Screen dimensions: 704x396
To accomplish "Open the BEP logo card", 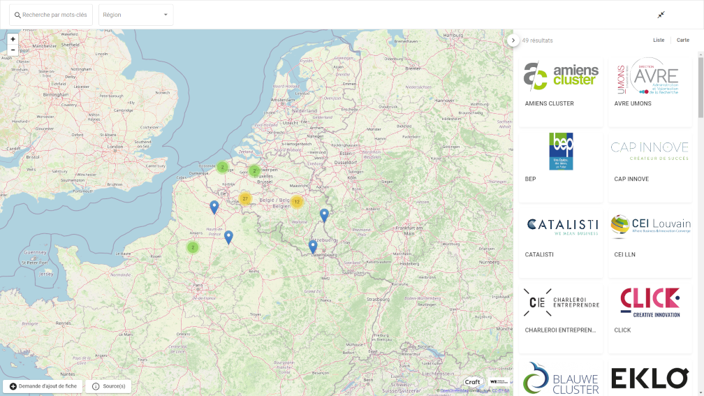I will (x=561, y=166).
